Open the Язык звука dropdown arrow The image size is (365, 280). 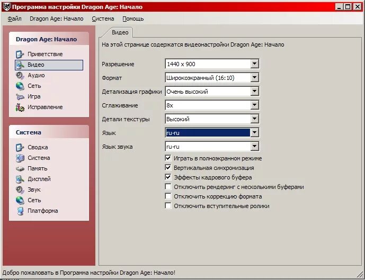point(254,146)
